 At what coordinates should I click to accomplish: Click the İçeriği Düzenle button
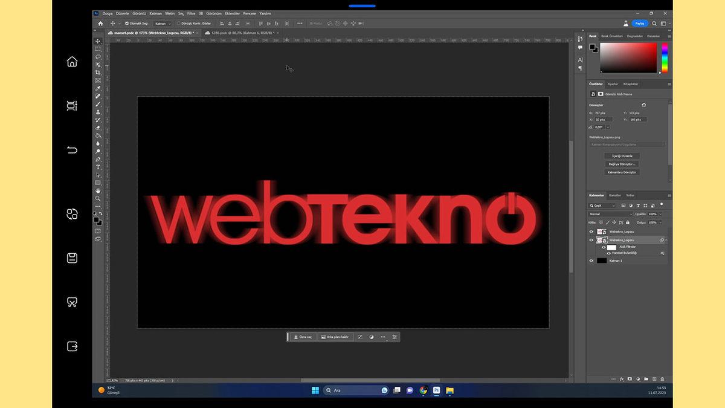622,156
